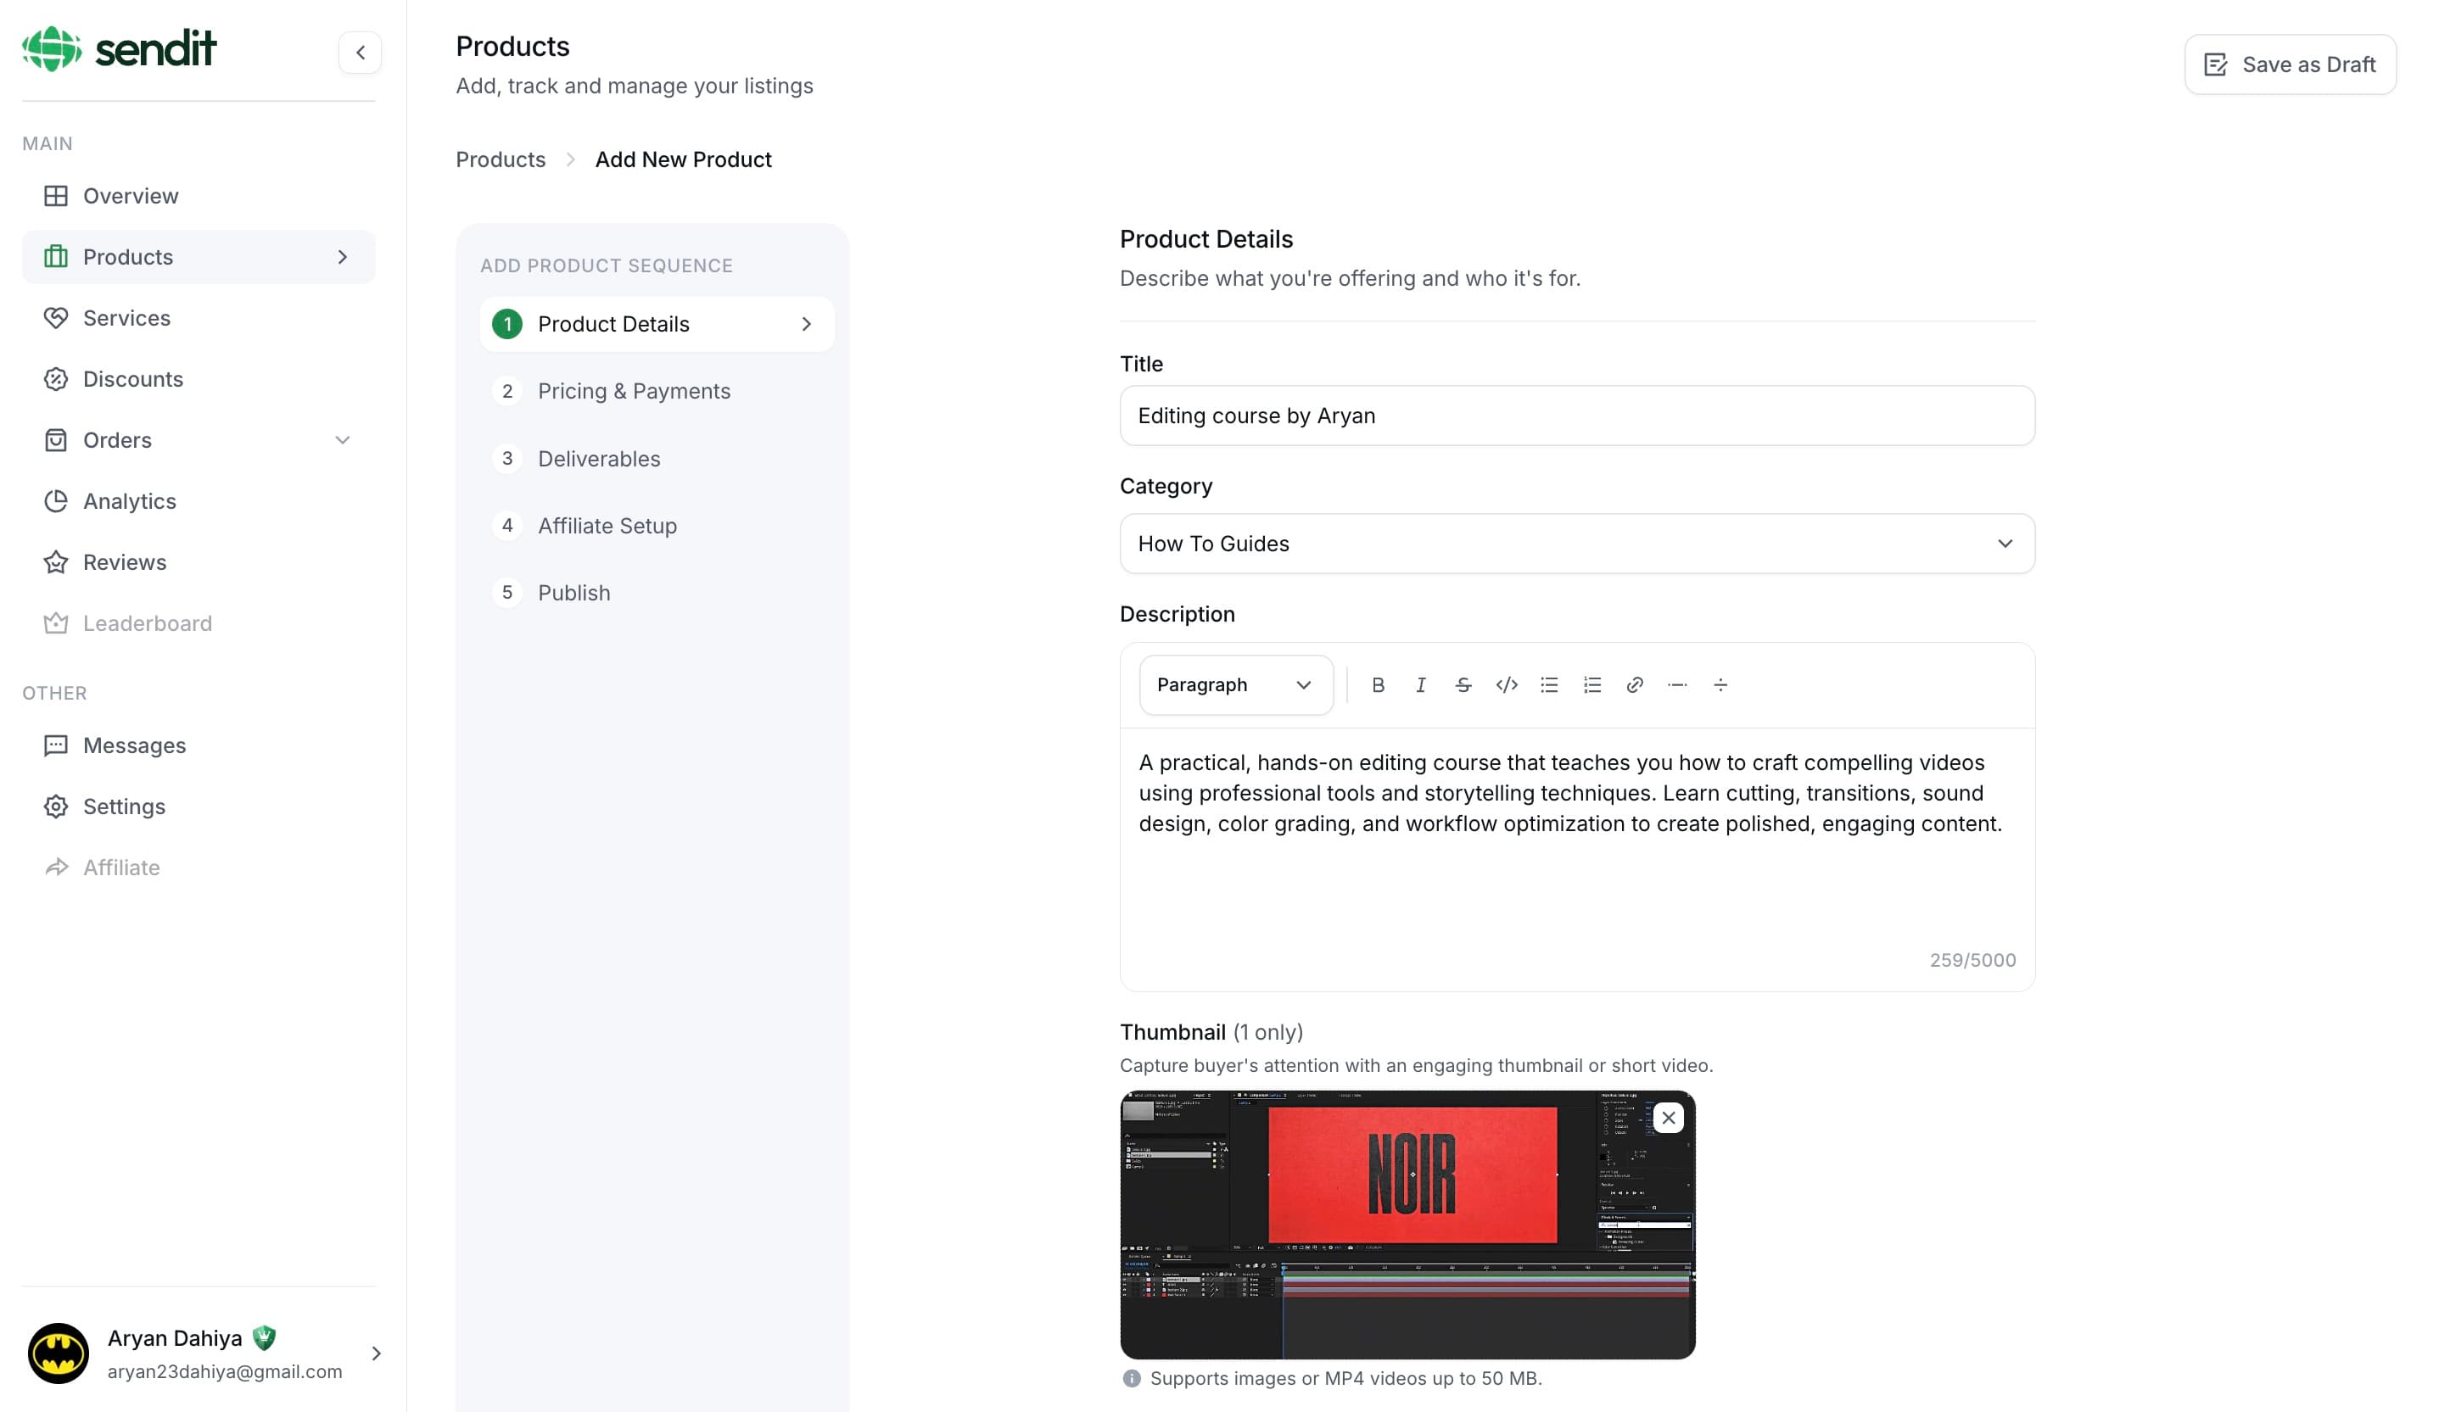Toggle italic formatting
The width and height of the screenshot is (2439, 1412).
[x=1421, y=685]
